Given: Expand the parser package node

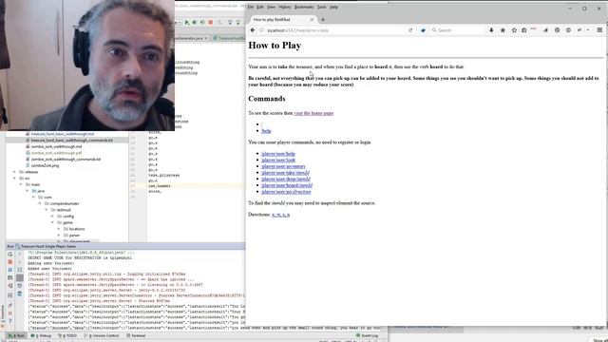Looking at the screenshot, I should pyautogui.click(x=59, y=236).
